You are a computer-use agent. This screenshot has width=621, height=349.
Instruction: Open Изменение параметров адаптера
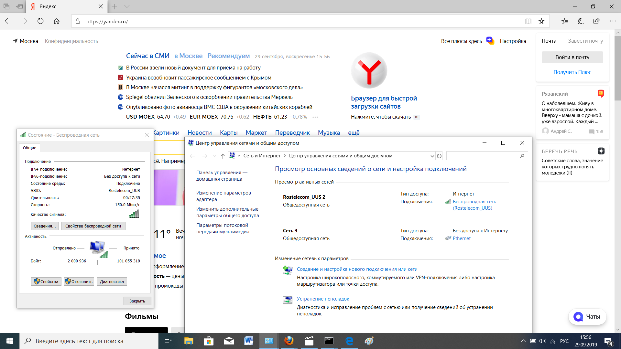(223, 196)
